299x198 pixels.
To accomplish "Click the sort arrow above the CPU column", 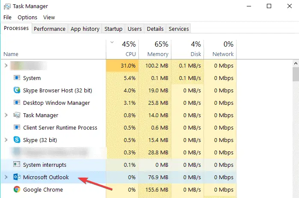I will (x=112, y=42).
